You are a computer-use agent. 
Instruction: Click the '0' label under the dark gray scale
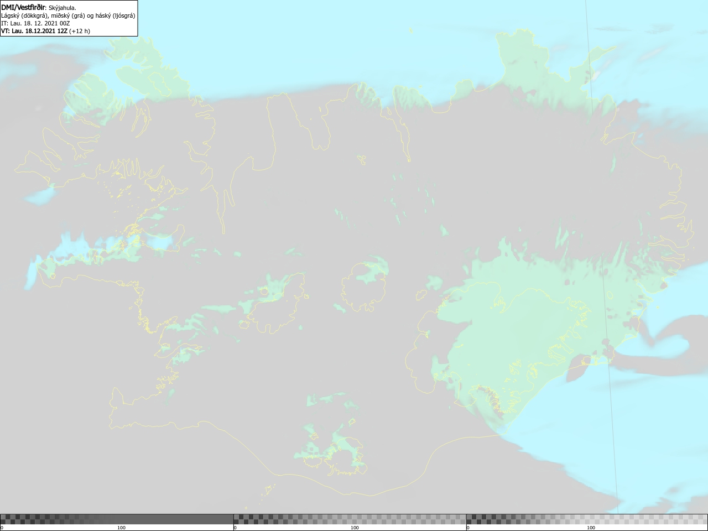point(2,528)
